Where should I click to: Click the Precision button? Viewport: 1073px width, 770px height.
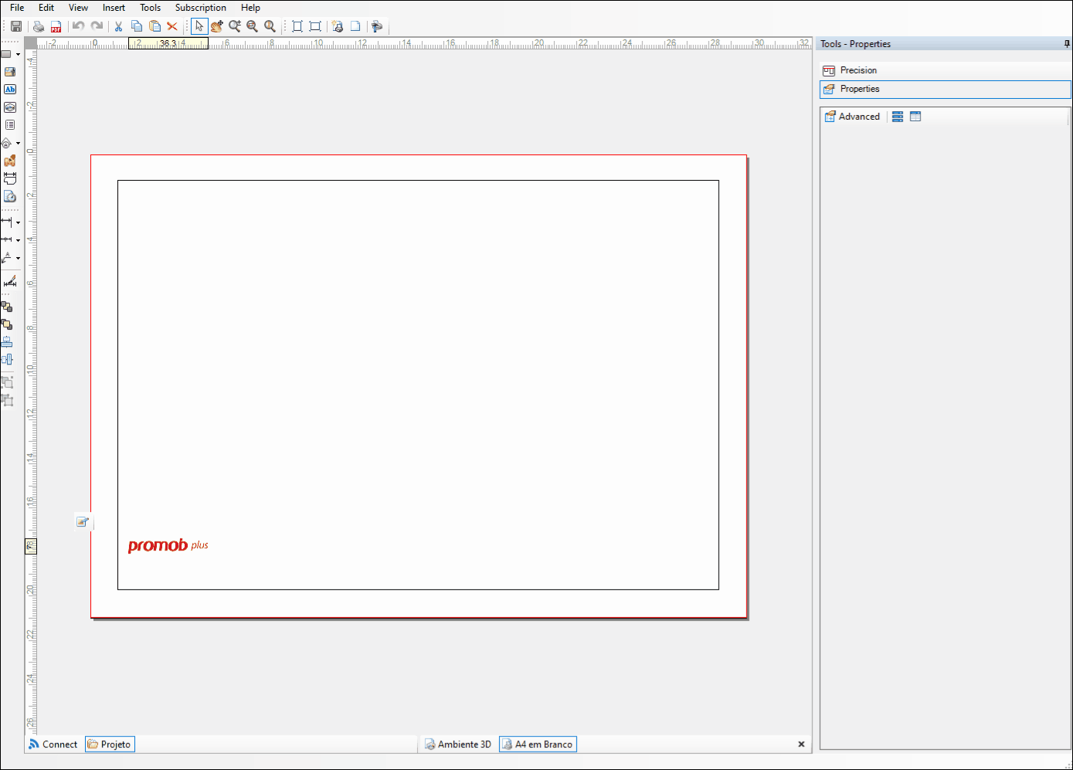858,70
